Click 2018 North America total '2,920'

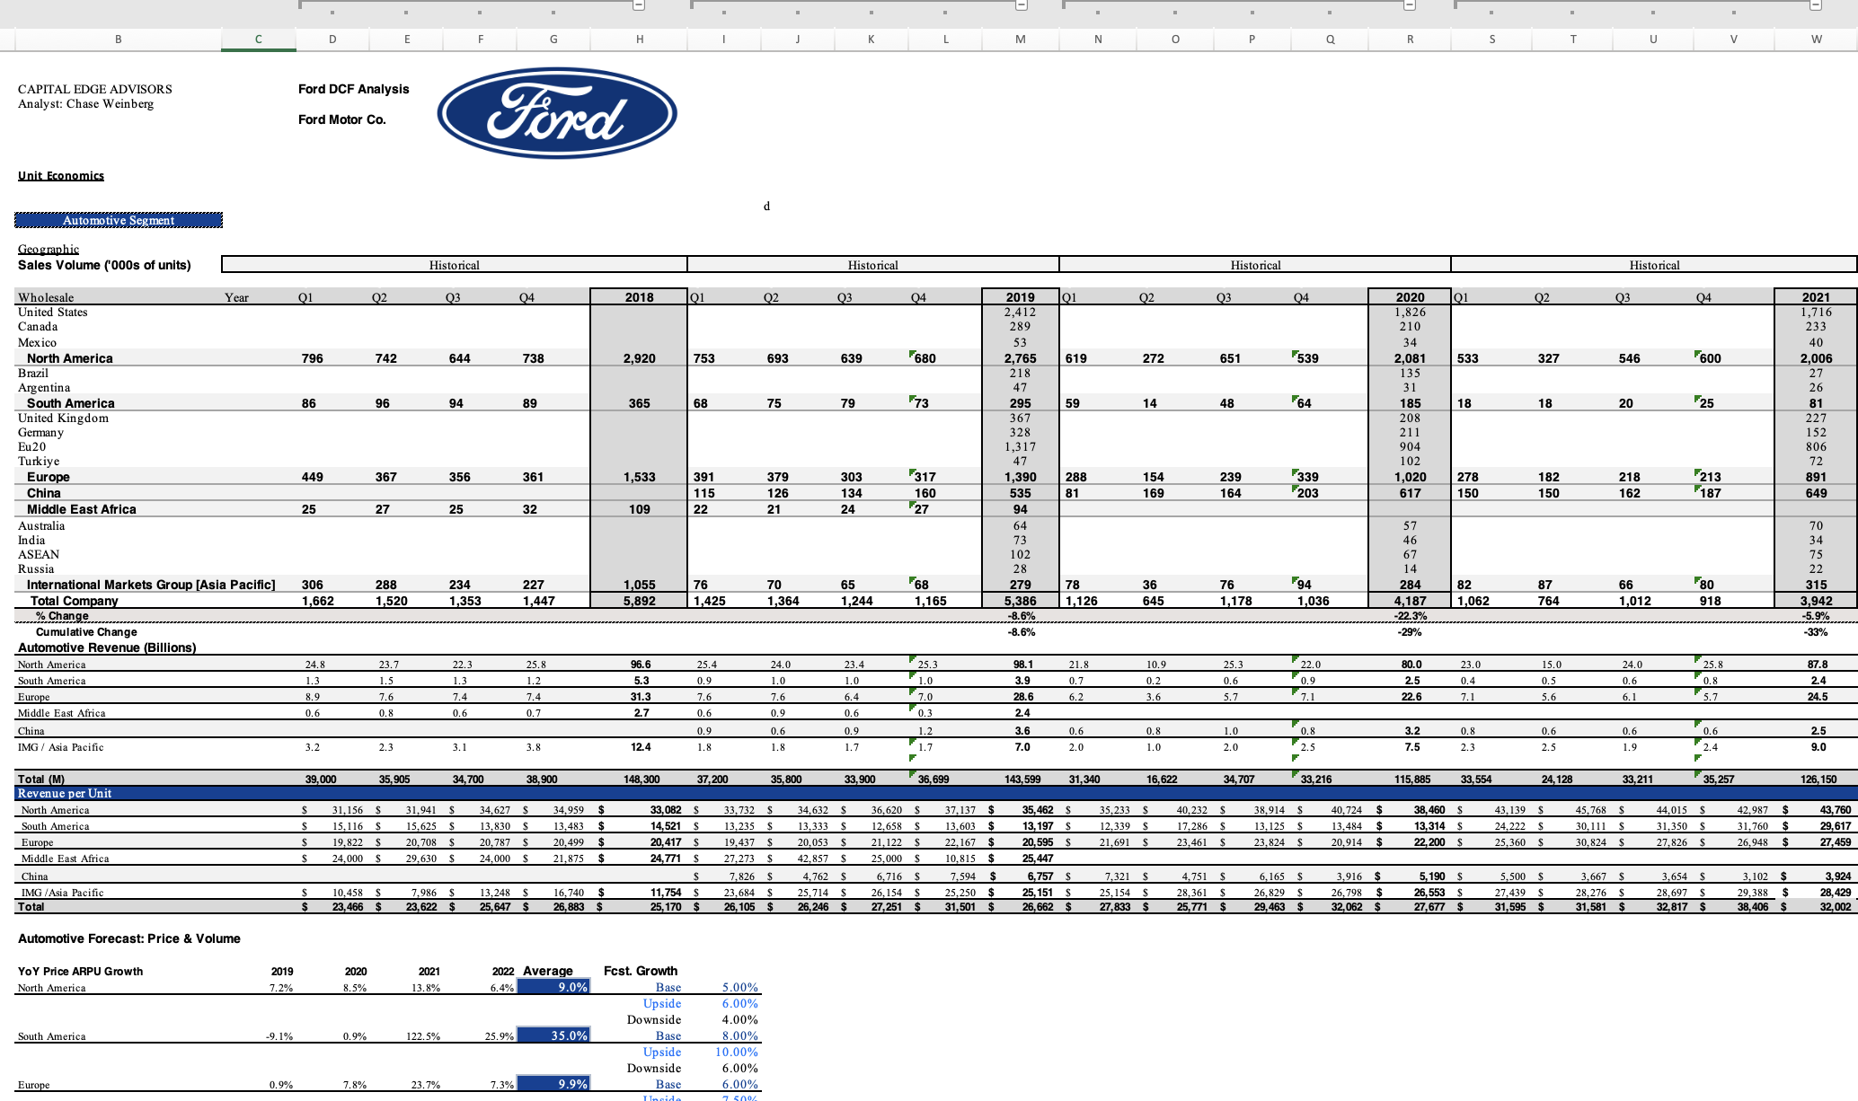pyautogui.click(x=640, y=358)
